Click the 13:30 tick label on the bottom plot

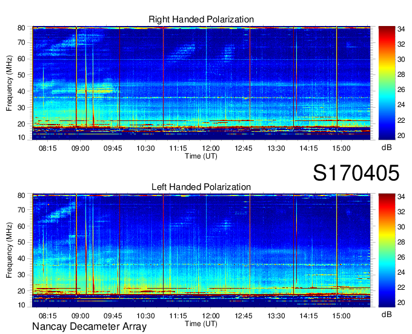click(x=276, y=316)
